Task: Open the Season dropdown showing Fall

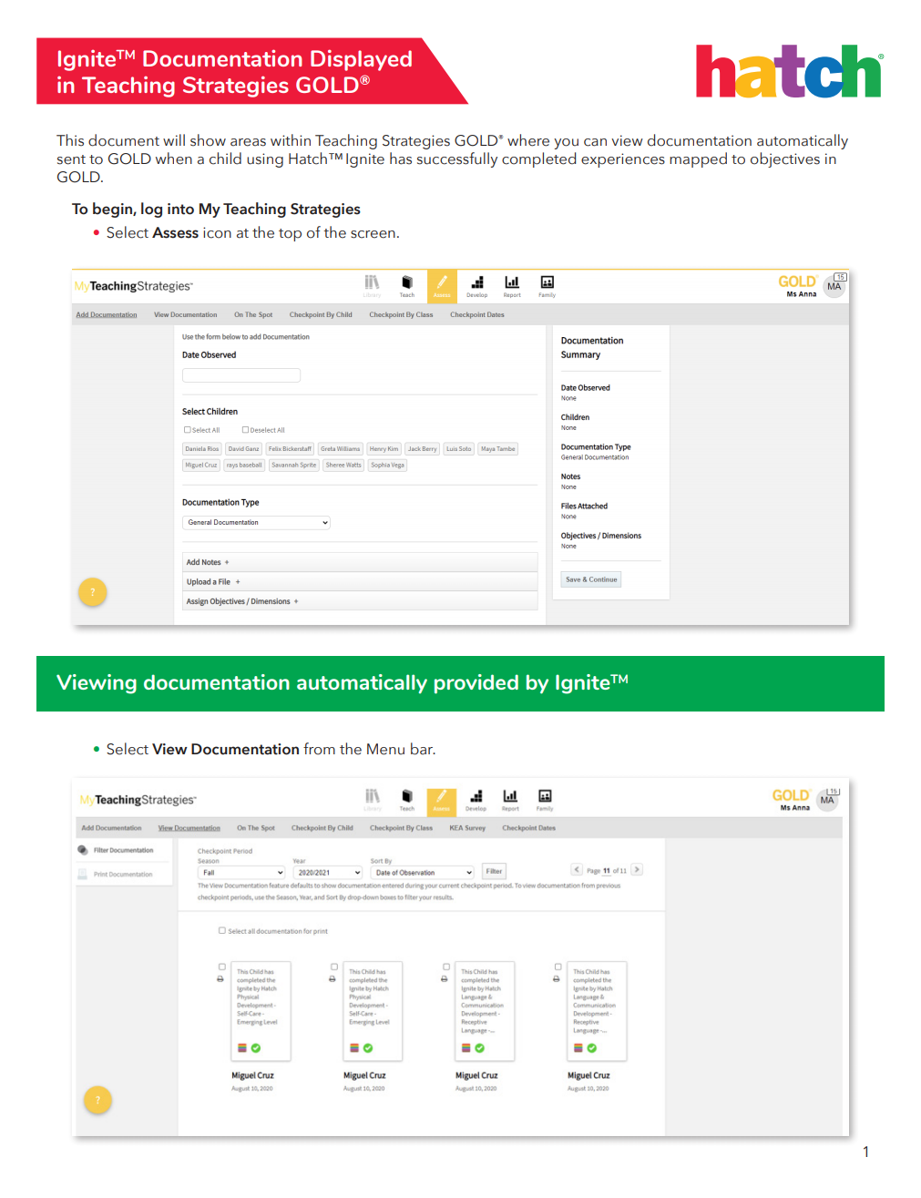Action: pyautogui.click(x=242, y=873)
